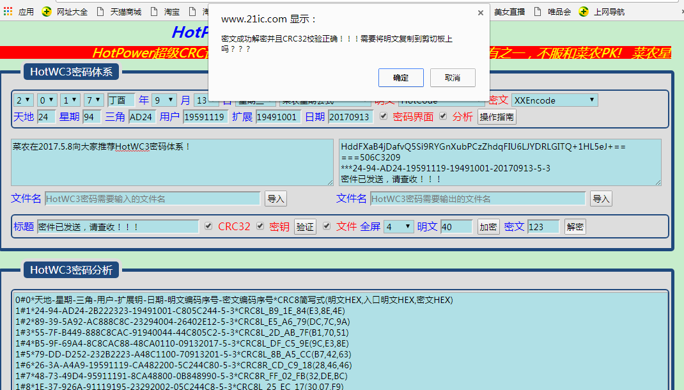
Task: Click the 用户 field containing 19591119
Action: coord(205,117)
